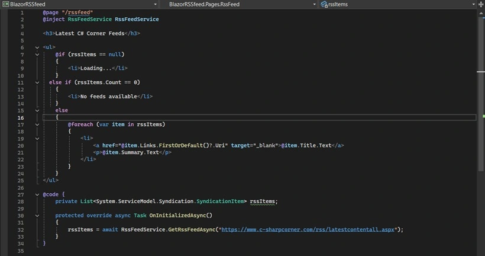Collapse the else block on line 15
The width and height of the screenshot is (485, 256).
(x=37, y=110)
